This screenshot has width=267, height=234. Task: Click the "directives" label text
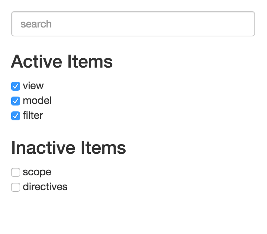tap(45, 187)
